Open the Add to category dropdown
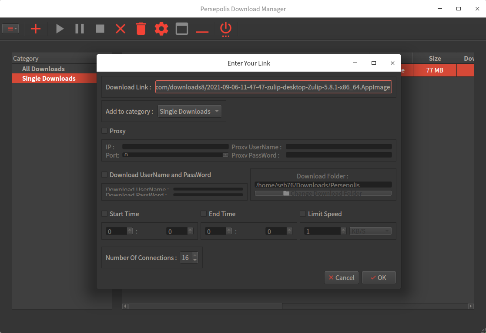The width and height of the screenshot is (486, 333). point(189,112)
